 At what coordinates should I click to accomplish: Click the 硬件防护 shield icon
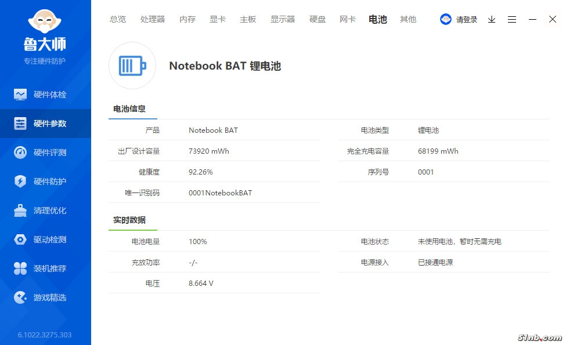pos(20,181)
